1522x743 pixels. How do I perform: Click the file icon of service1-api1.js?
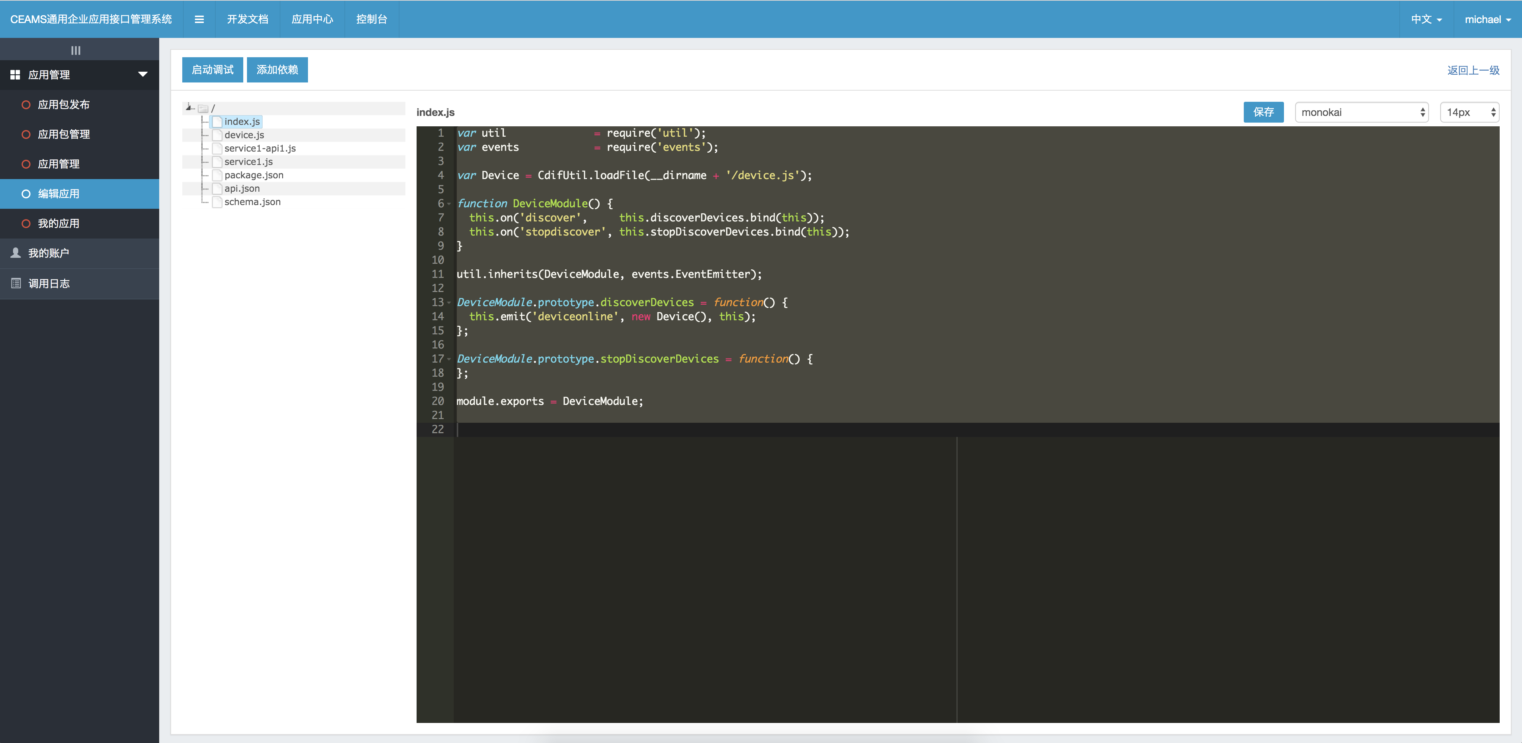tap(217, 148)
